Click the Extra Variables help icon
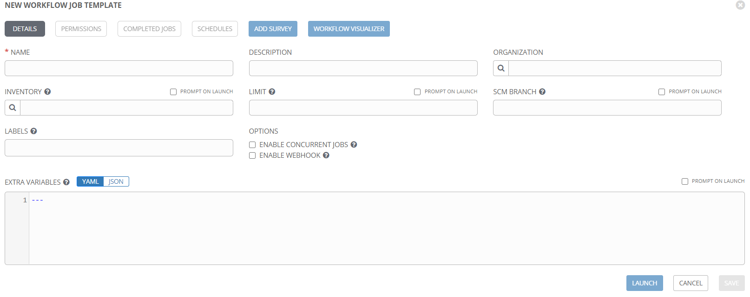750x297 pixels. (66, 182)
